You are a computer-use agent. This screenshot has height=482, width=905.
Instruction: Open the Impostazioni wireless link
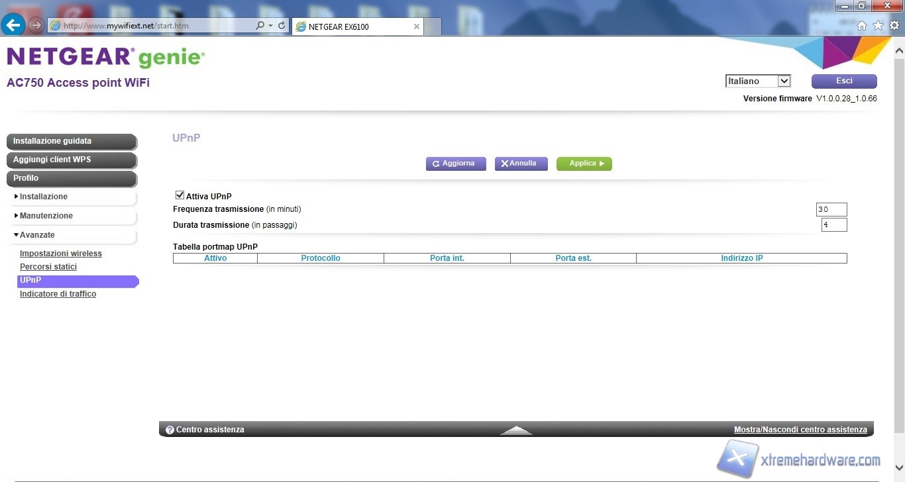click(61, 254)
